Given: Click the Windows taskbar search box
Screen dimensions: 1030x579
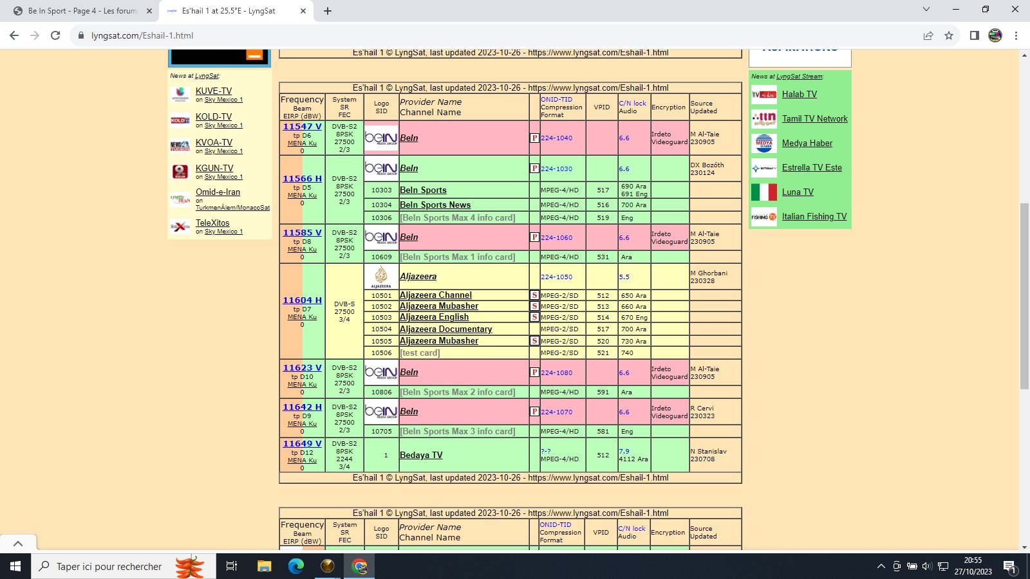Looking at the screenshot, I should (x=109, y=566).
